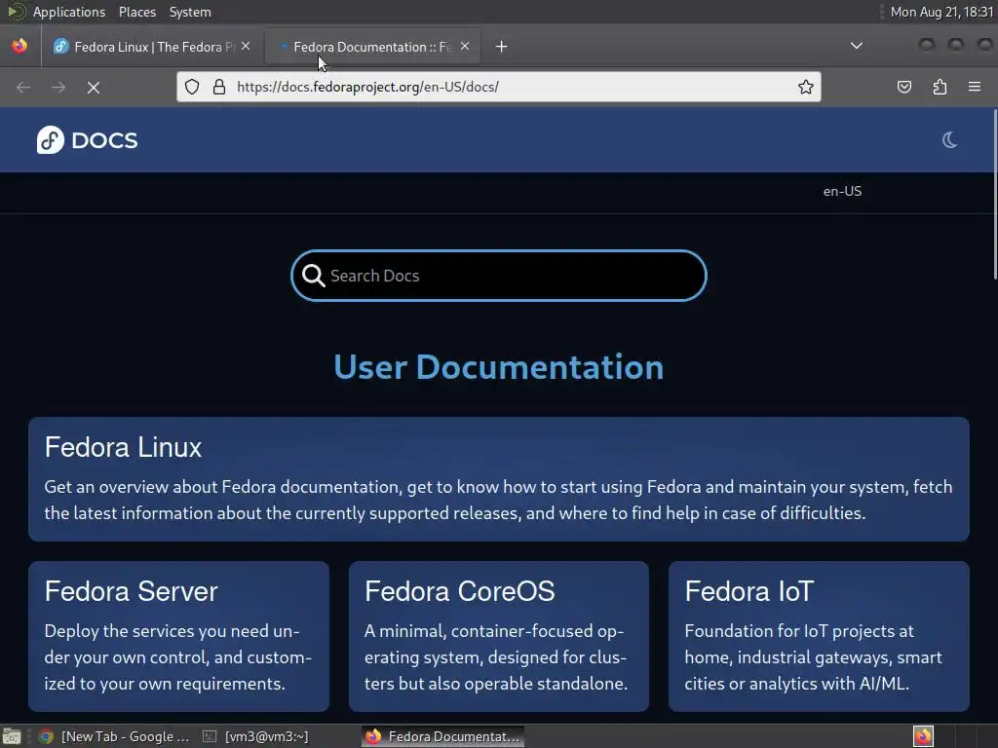This screenshot has height=748, width=998.
Task: Bookmark this page with the star icon
Action: [x=806, y=87]
